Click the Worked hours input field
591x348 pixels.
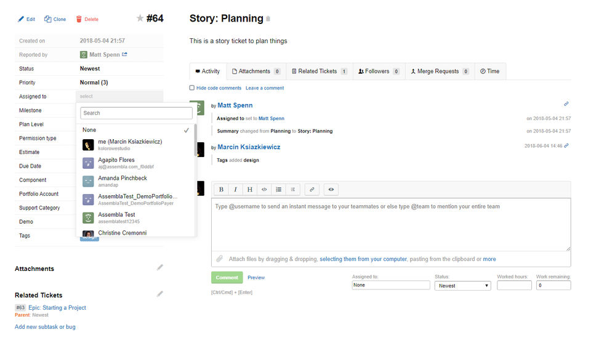[514, 286]
